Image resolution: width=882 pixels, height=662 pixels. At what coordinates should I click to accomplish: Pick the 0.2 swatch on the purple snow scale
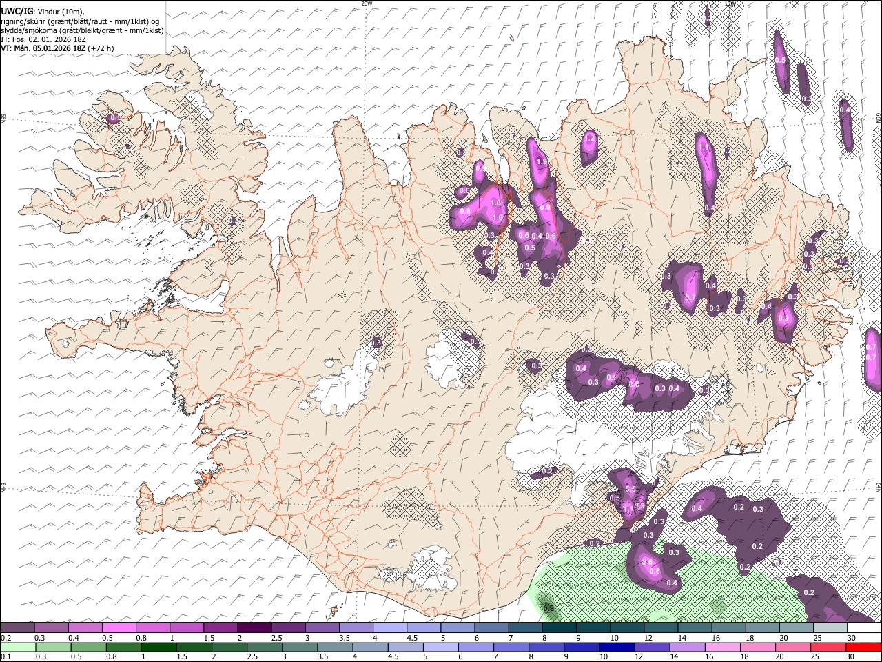(x=17, y=628)
